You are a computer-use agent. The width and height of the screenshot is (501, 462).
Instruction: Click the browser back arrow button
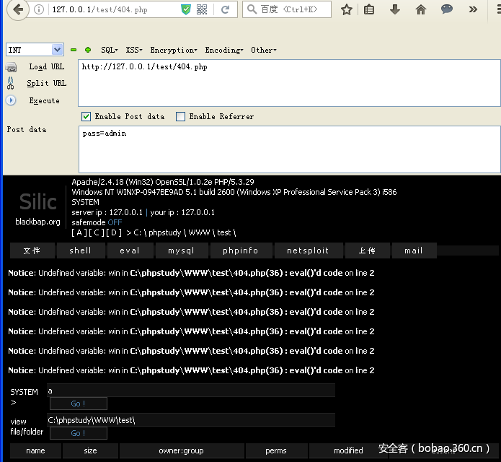(17, 9)
